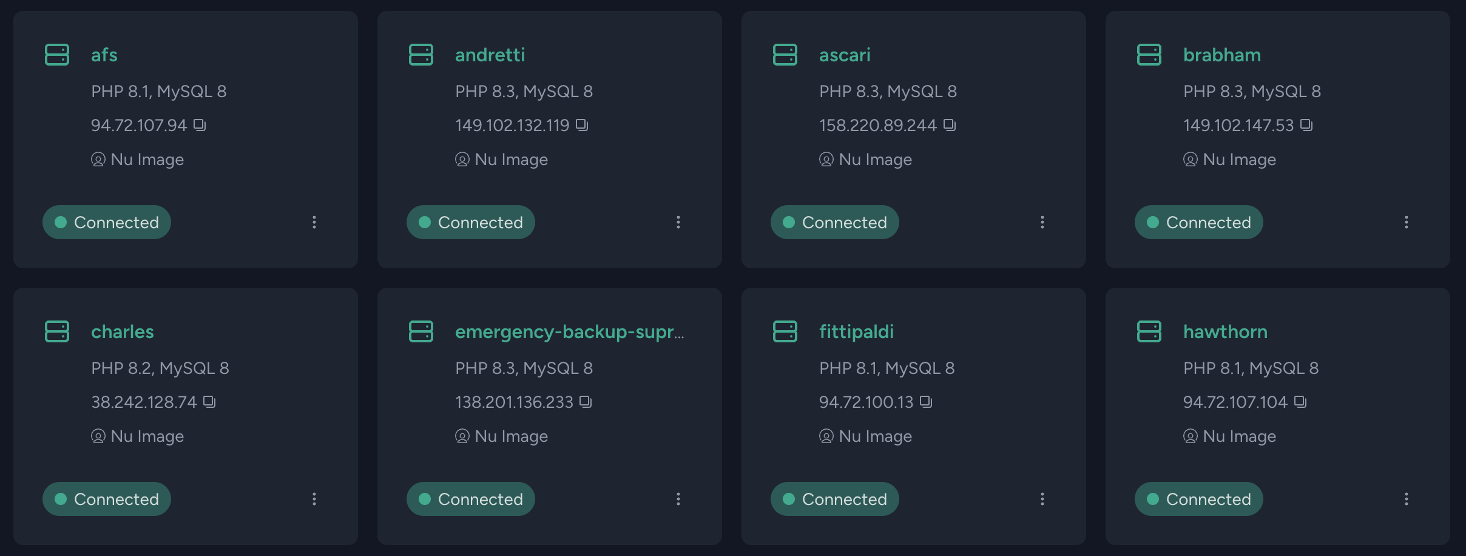Click the Connected status badge on ascari

click(835, 222)
